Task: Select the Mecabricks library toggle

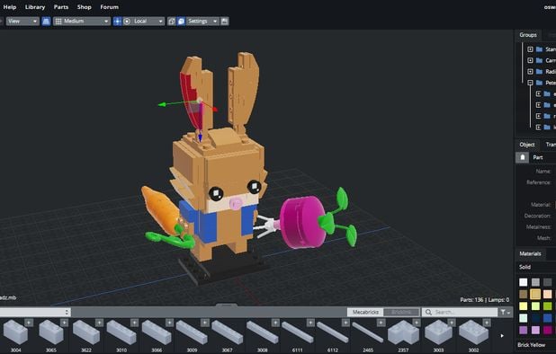Action: [x=365, y=313]
